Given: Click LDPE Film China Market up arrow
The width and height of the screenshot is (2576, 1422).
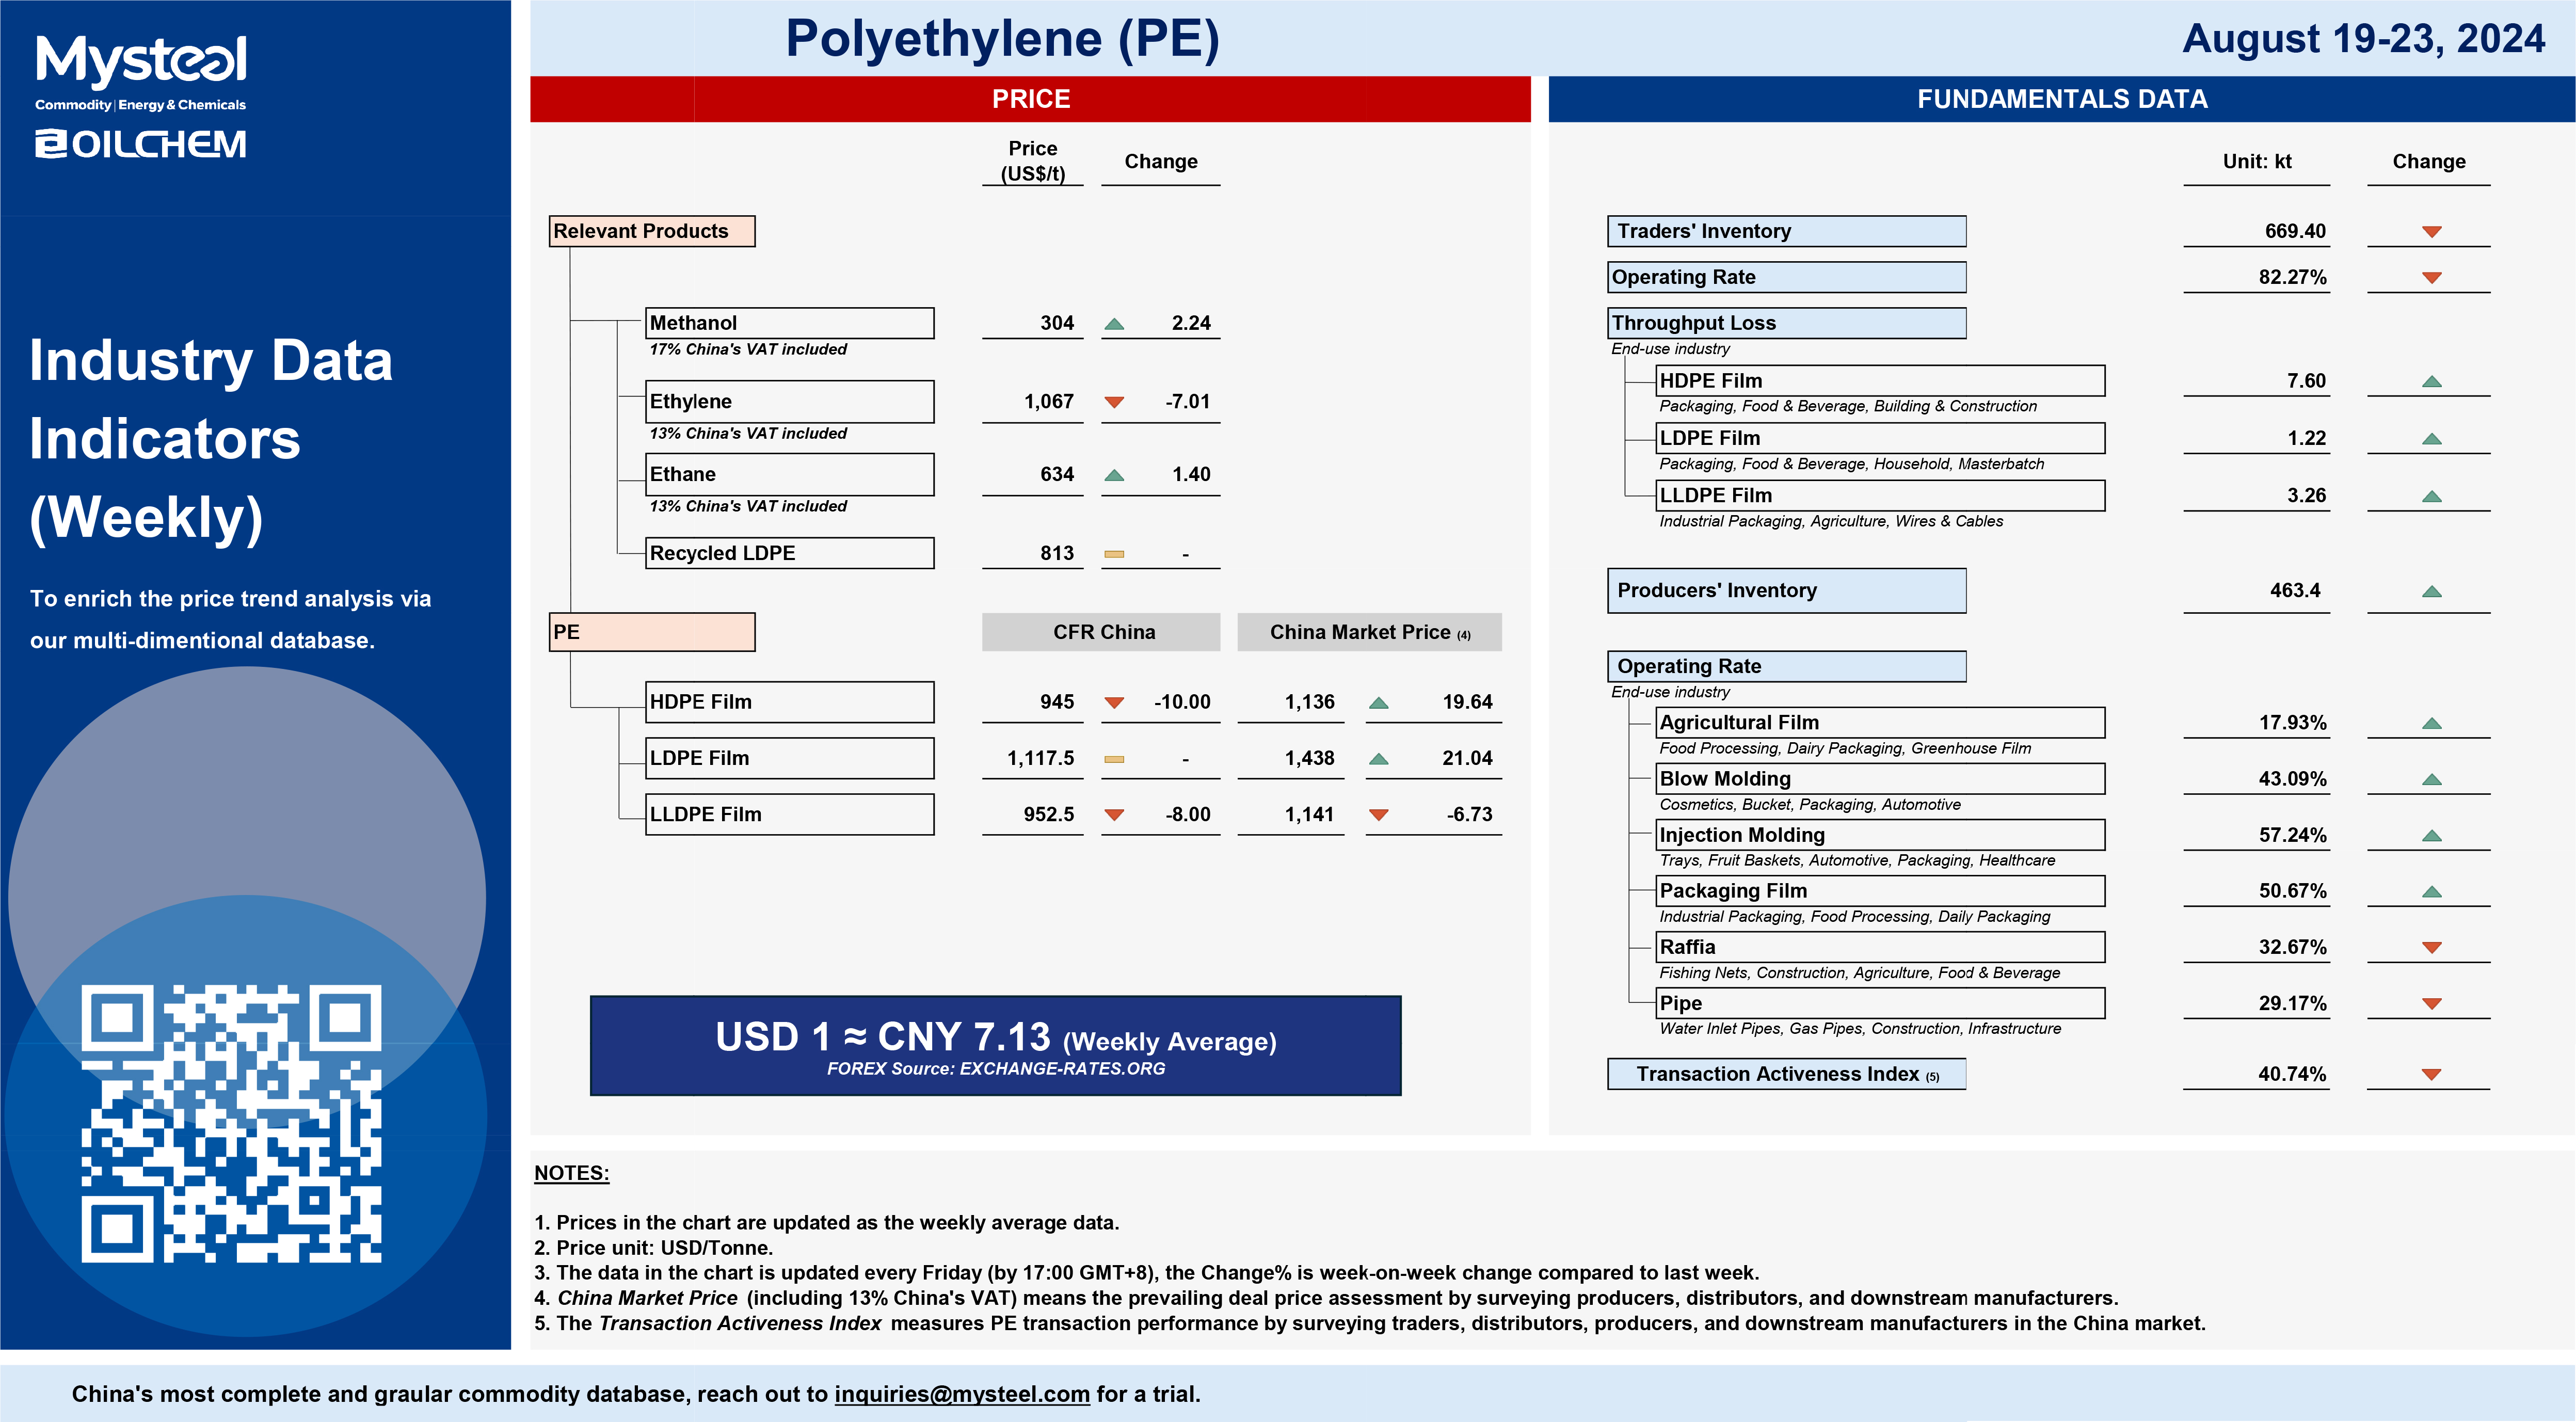Looking at the screenshot, I should (1378, 759).
